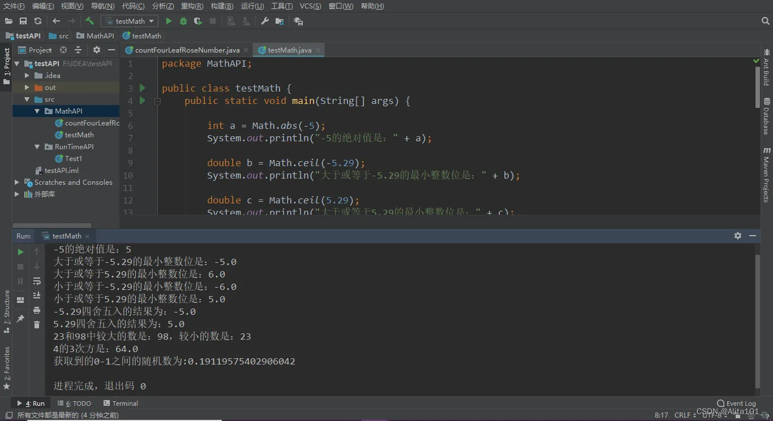Open the 文件(F) menu
The height and width of the screenshot is (421, 773).
click(x=14, y=6)
